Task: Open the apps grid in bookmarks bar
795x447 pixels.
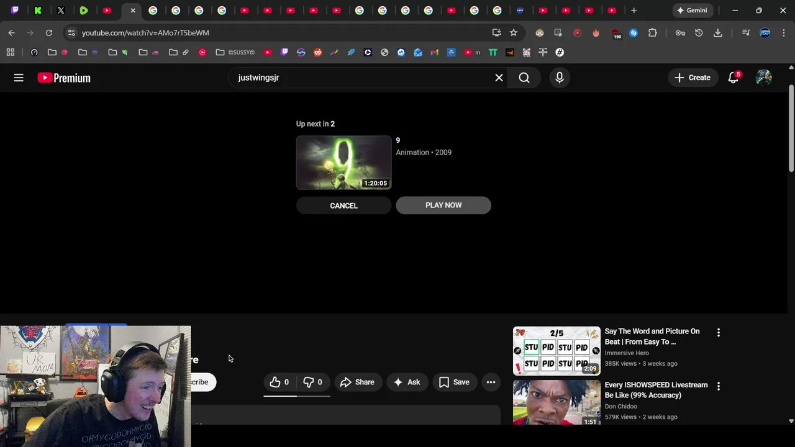Action: click(x=11, y=52)
